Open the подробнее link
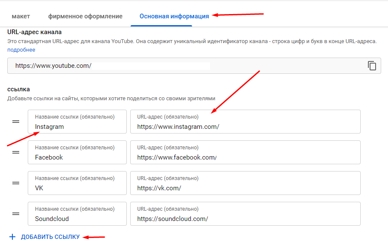Screen dimensions: 388x250 (21, 50)
